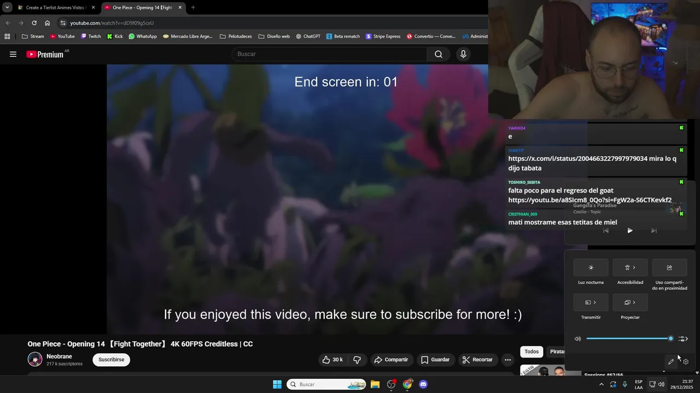Expand the Diseño web bookmarks folder
Viewport: 700px width, 393px height.
point(274,37)
